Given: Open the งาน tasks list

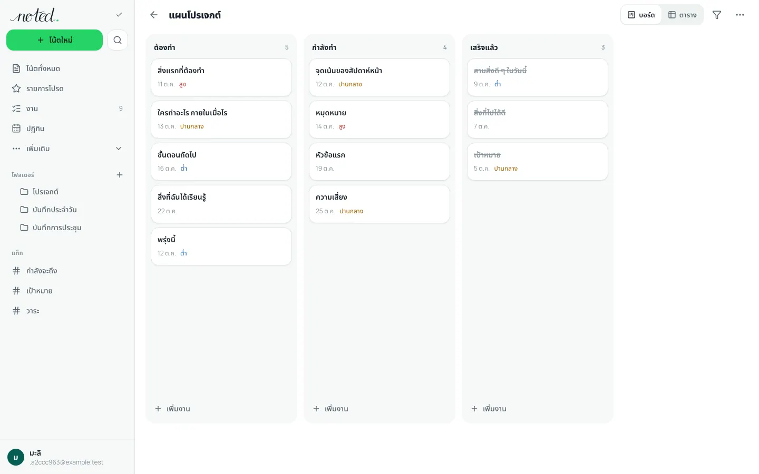Looking at the screenshot, I should click(x=67, y=108).
